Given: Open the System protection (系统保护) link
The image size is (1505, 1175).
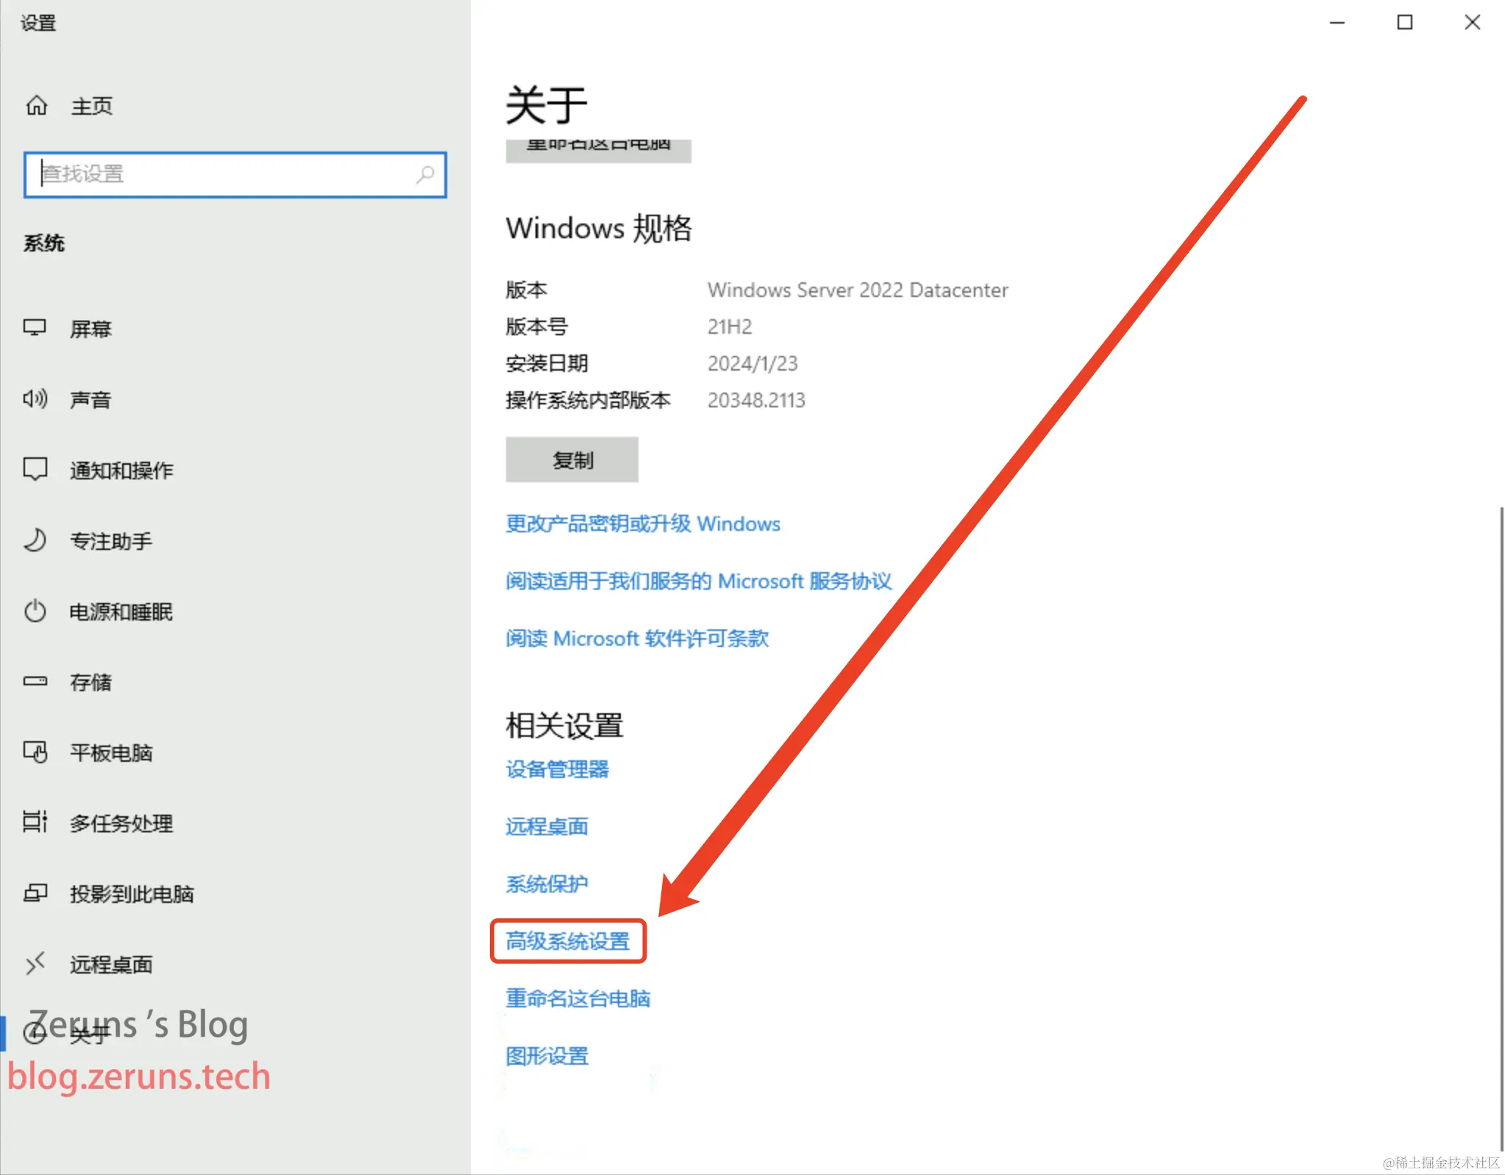Looking at the screenshot, I should click(547, 884).
